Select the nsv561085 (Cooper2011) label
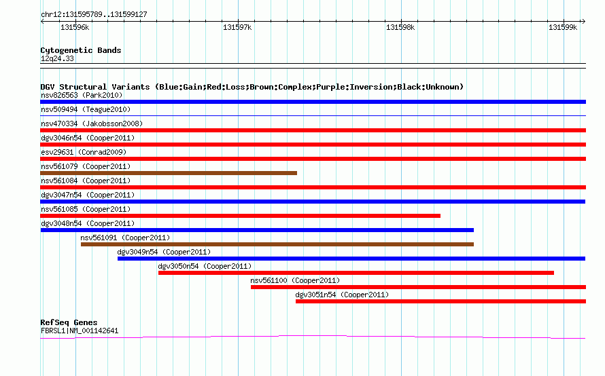The height and width of the screenshot is (376, 605). tap(86, 209)
